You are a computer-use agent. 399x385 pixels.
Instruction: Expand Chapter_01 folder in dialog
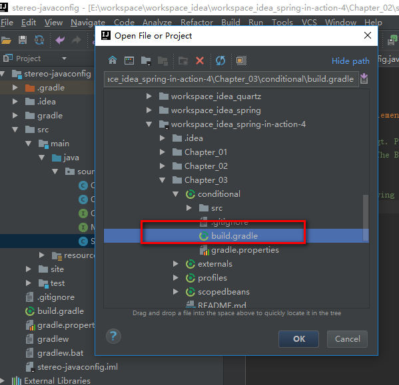[162, 152]
